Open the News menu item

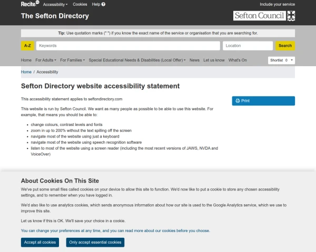coord(194,60)
